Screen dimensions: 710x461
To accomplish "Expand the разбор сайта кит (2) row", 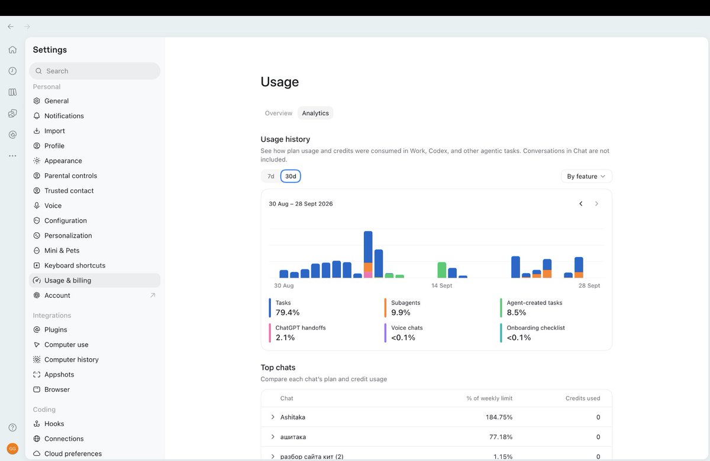I will pos(273,456).
